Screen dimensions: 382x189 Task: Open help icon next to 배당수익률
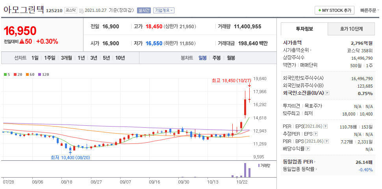pos(308,149)
